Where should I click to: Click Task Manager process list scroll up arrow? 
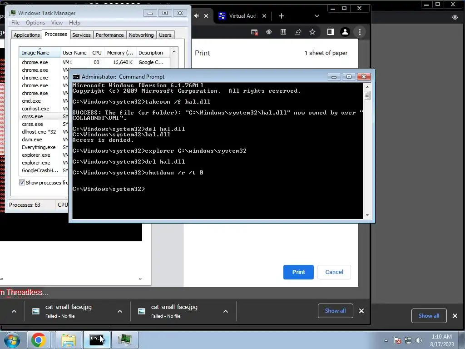click(x=174, y=52)
